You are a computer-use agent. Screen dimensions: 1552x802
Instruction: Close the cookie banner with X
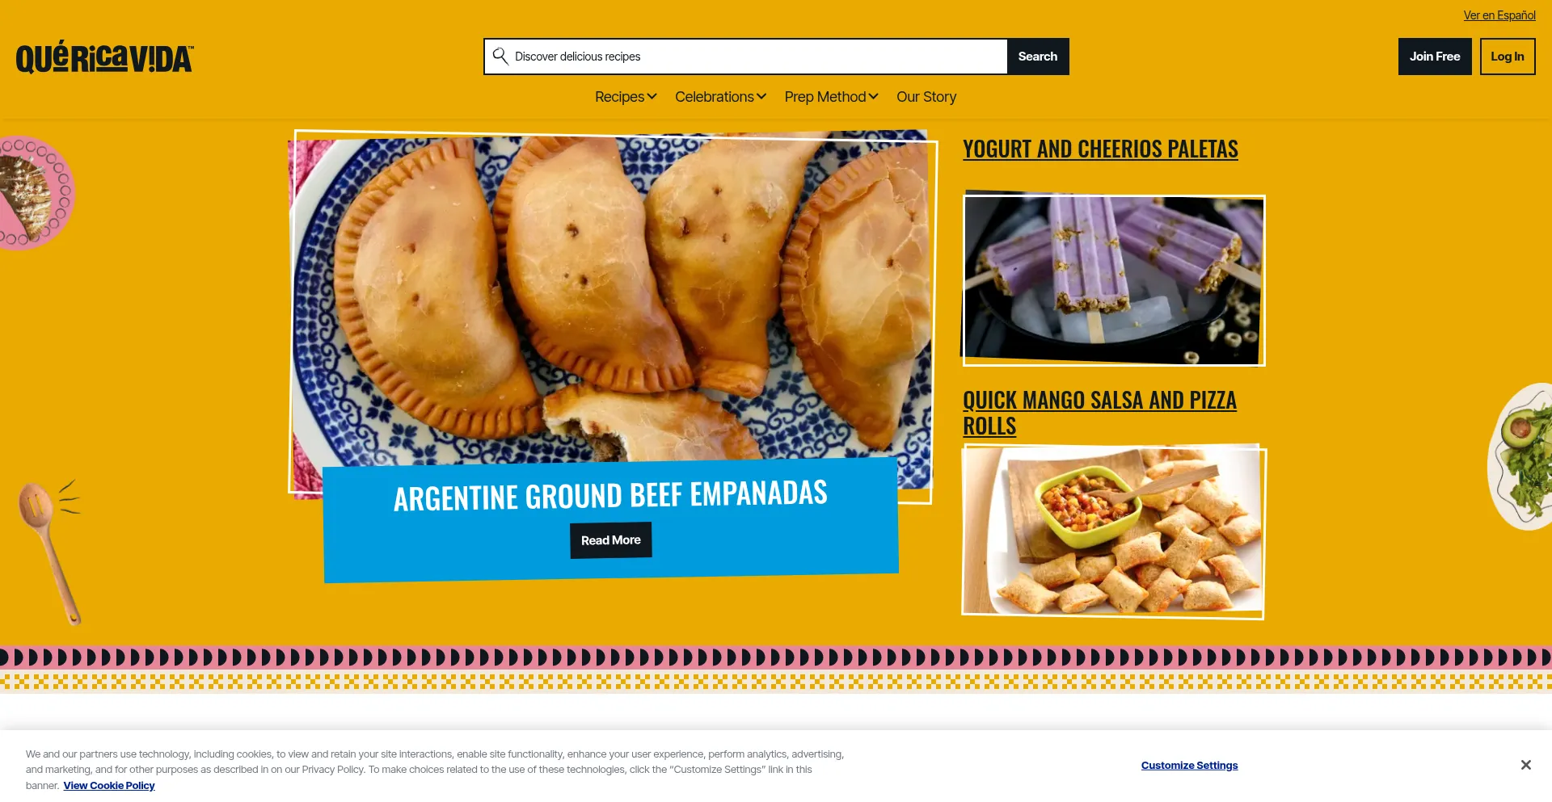point(1525,765)
